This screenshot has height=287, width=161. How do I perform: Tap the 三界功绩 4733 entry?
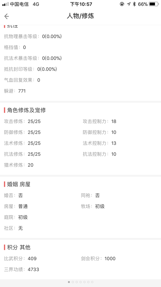tap(21, 269)
